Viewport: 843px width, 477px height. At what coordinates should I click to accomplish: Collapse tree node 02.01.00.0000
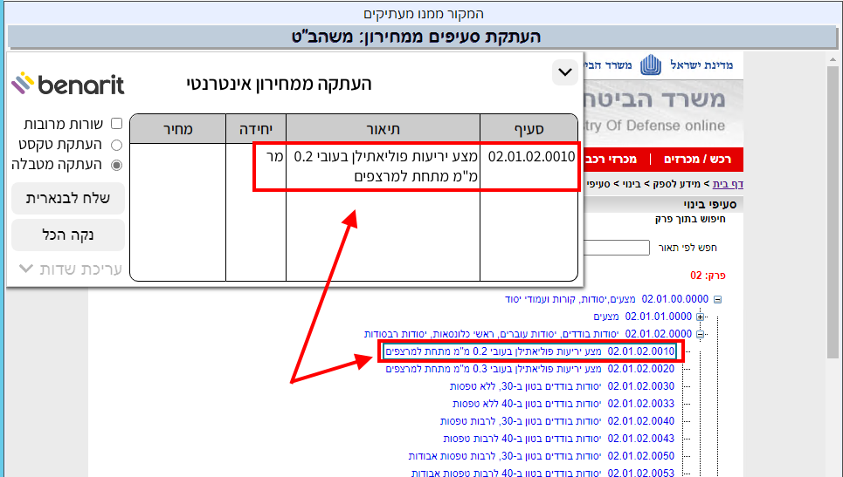pos(717,299)
